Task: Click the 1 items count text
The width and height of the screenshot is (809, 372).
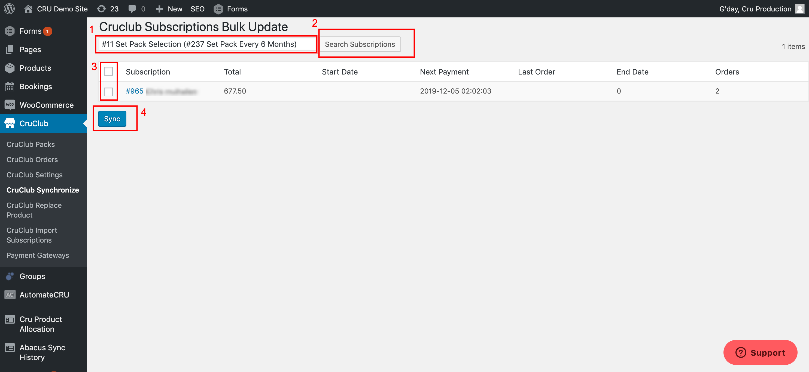Action: [793, 46]
